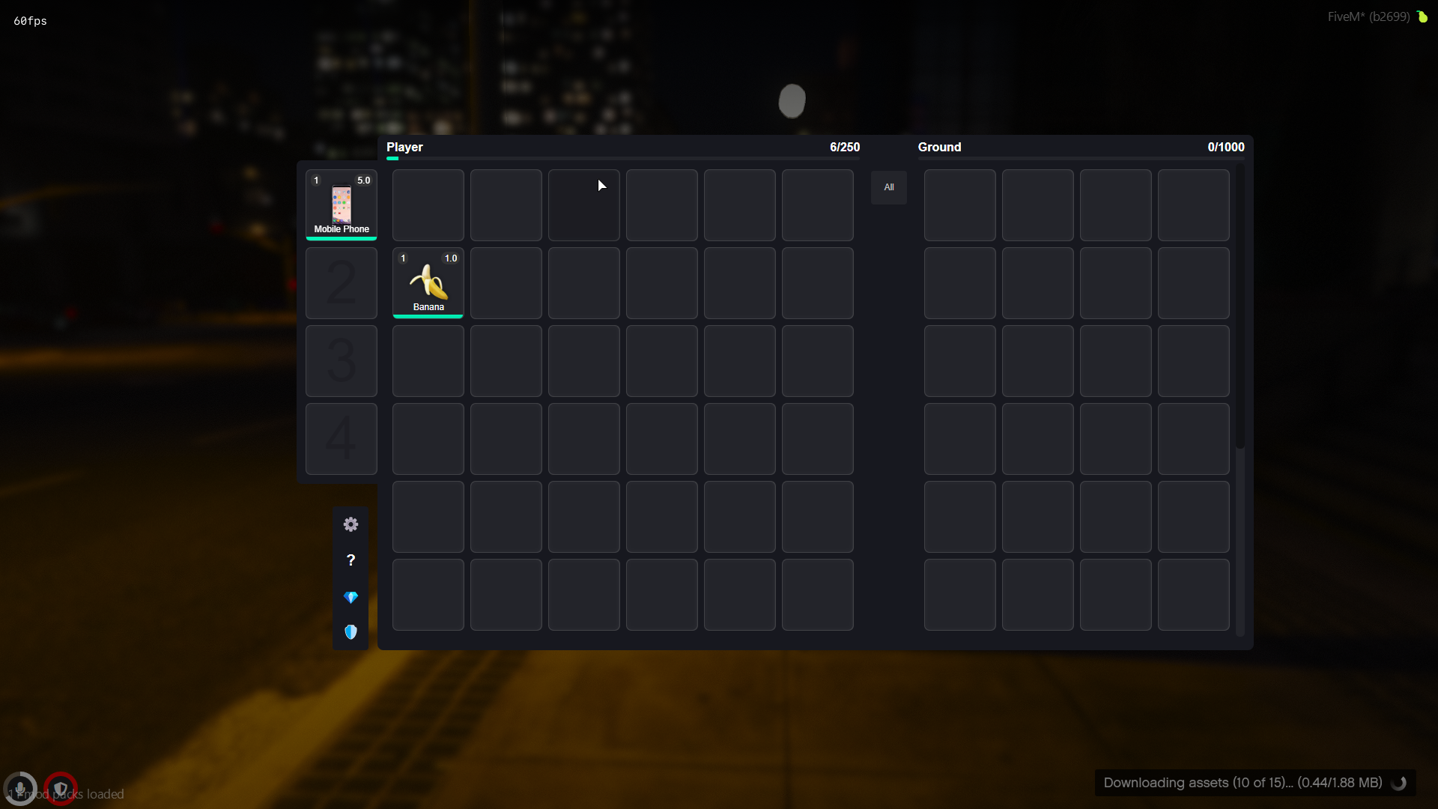Image resolution: width=1438 pixels, height=809 pixels.
Task: Click the Ground inventory scrollbar
Action: tap(1240, 307)
